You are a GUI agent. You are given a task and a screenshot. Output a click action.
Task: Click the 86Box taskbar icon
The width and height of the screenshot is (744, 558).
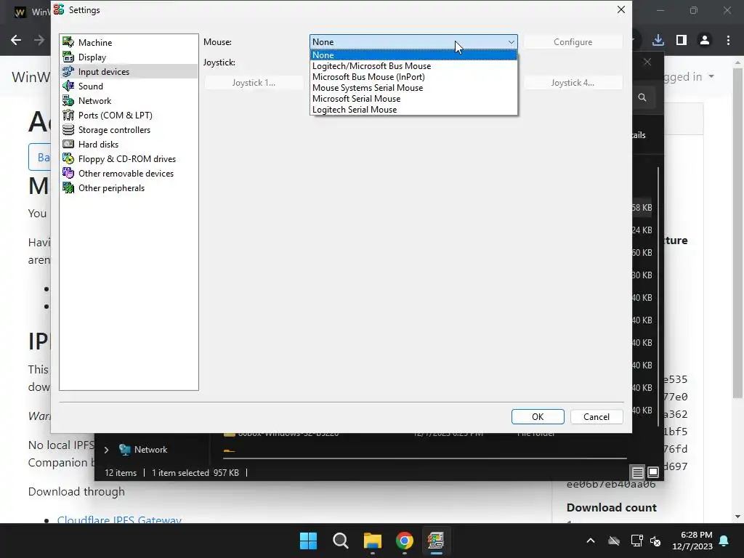point(436,541)
